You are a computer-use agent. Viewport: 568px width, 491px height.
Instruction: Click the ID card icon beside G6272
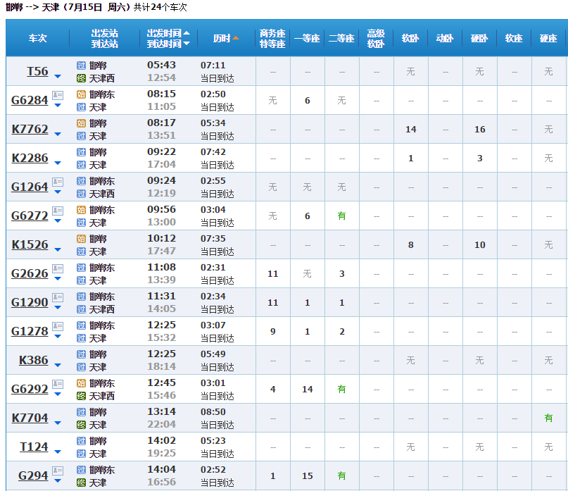click(x=58, y=211)
